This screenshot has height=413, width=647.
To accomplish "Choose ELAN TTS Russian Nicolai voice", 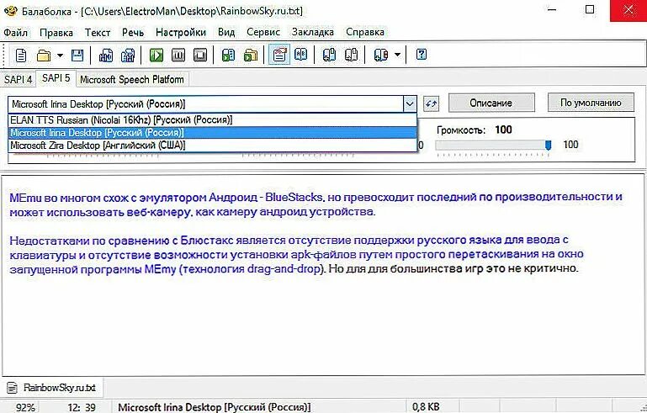I will point(213,120).
